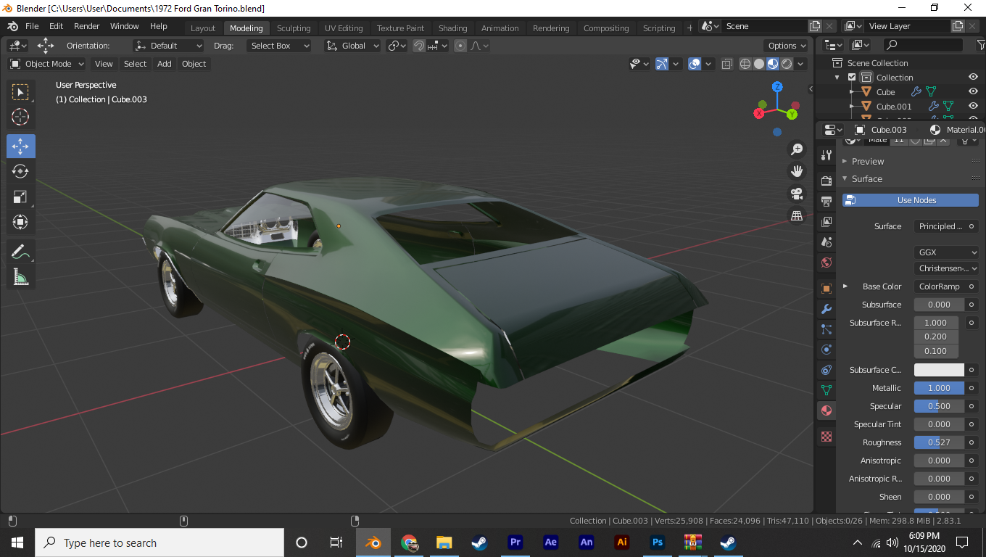Hide Cube with its eye icon
Screen dimensions: 986x557
(x=974, y=92)
